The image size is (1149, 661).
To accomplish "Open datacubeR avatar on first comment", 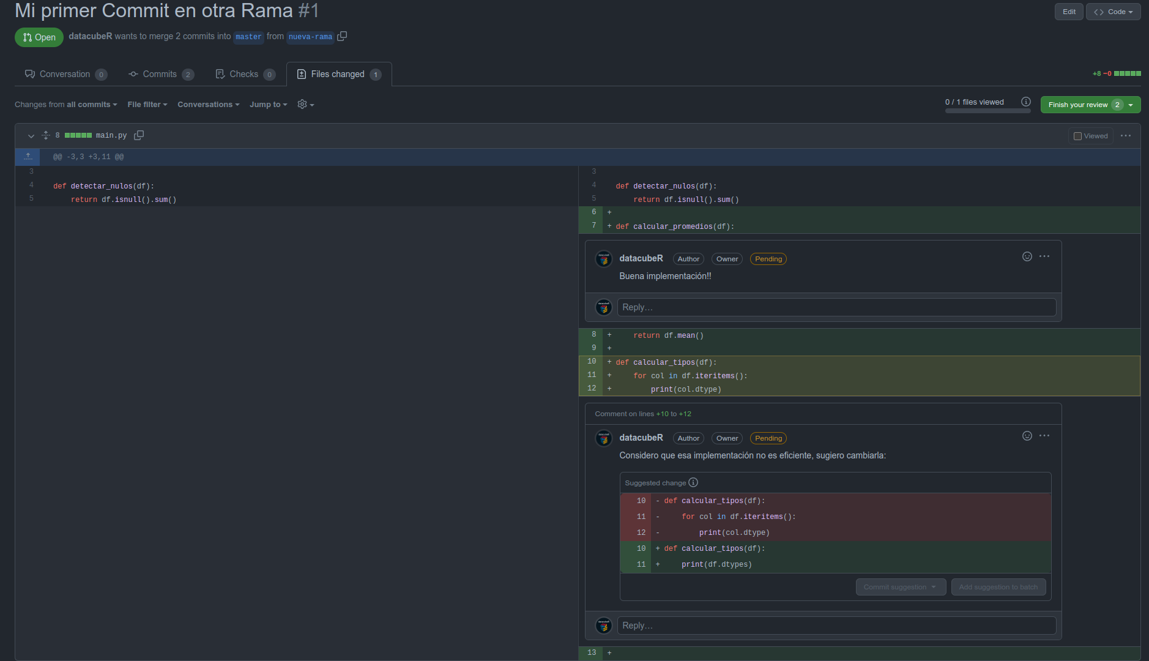I will coord(604,259).
